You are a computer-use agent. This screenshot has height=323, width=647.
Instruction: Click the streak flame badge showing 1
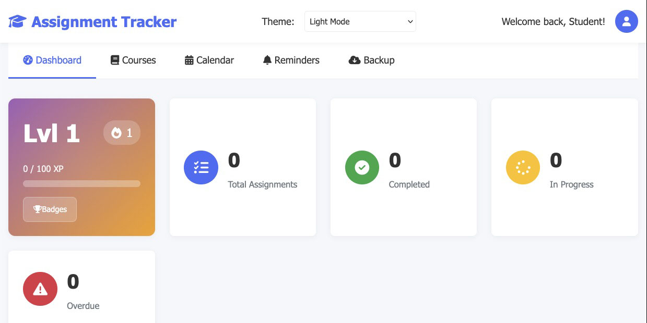click(122, 132)
